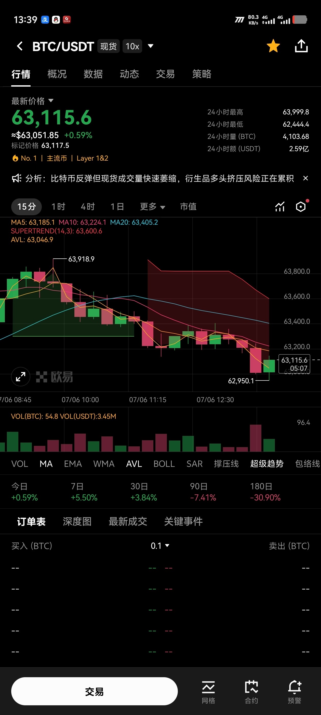Viewport: 321px width, 715px height.
Task: Toggle BOLL indicator
Action: click(x=164, y=463)
